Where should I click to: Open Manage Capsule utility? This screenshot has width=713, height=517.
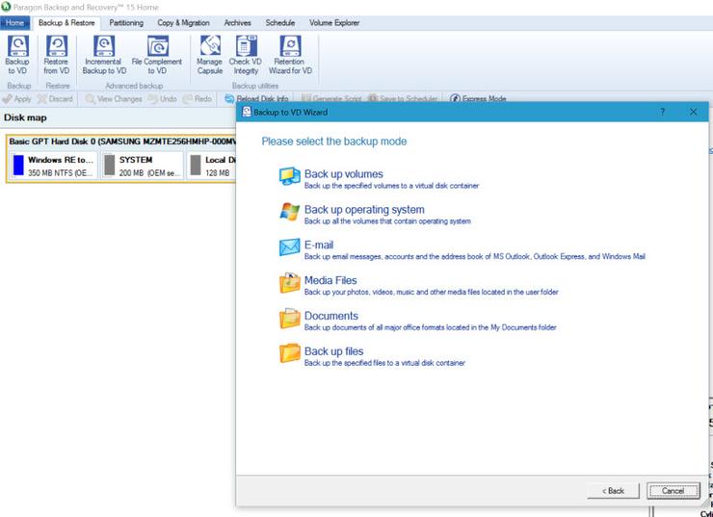click(x=210, y=55)
